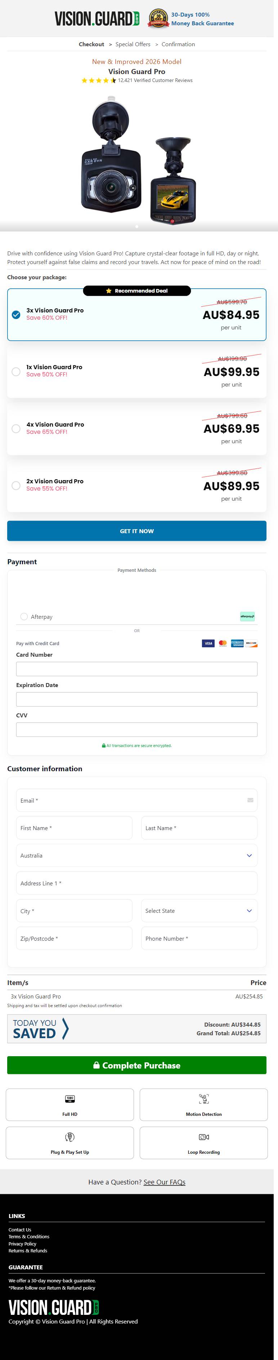Image resolution: width=278 pixels, height=1360 pixels.
Task: Go to the Special Offers step
Action: (x=133, y=44)
